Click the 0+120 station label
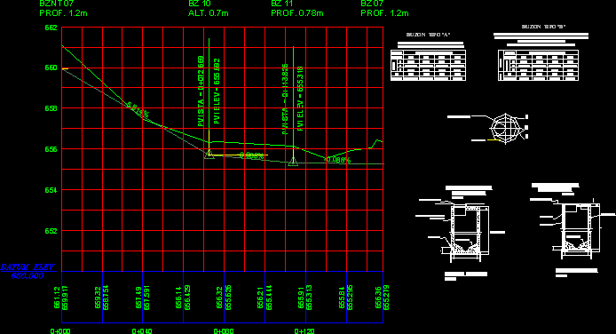 click(304, 330)
